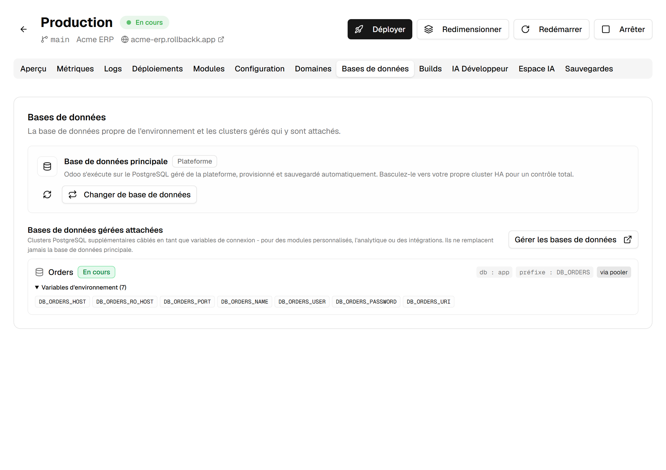The height and width of the screenshot is (470, 666).
Task: Go to the Modules tab
Action: click(x=209, y=69)
